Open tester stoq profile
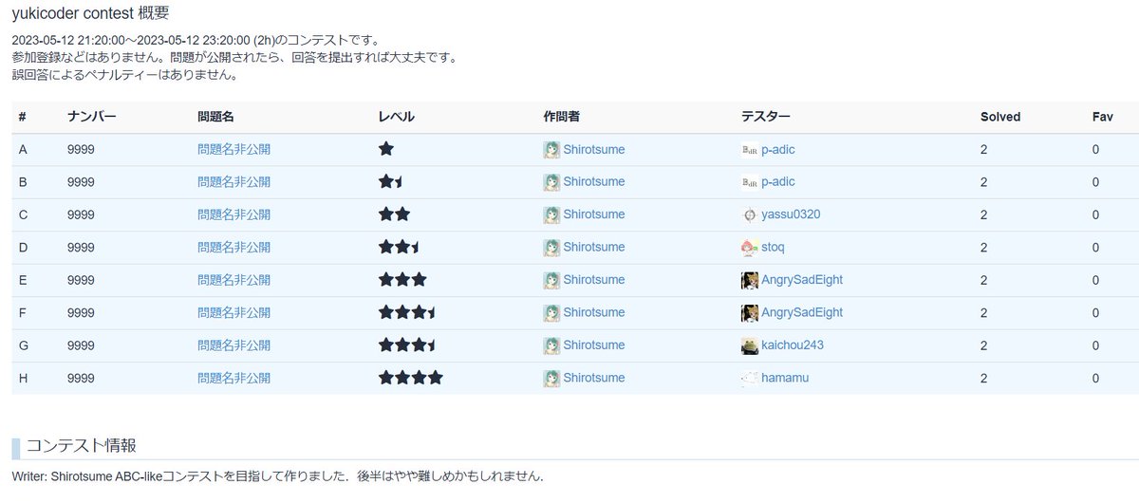 (x=773, y=248)
